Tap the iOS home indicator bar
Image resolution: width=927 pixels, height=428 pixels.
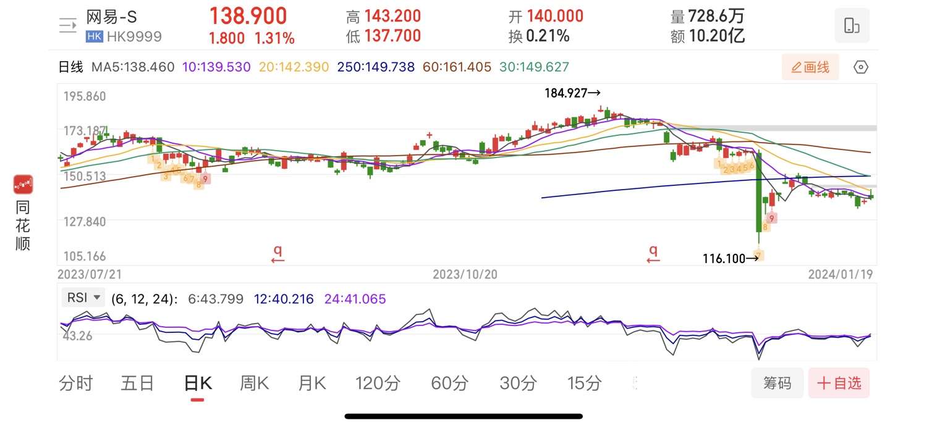(463, 416)
